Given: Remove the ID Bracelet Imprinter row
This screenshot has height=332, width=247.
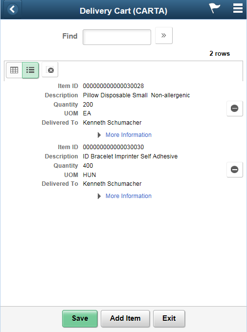Looking at the screenshot, I should coord(234,170).
